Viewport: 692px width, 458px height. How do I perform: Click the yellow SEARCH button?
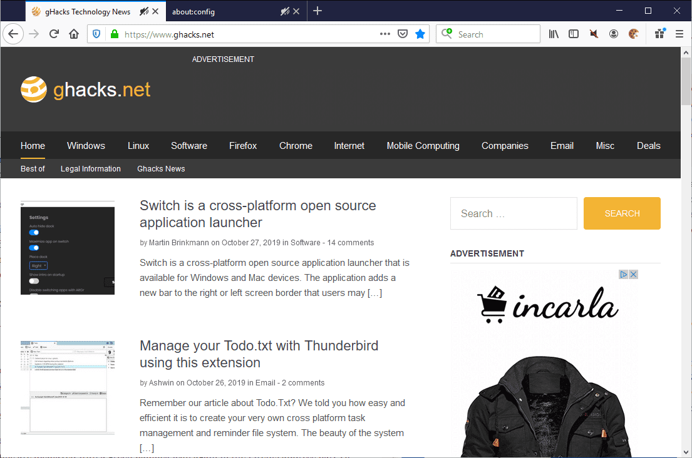click(x=622, y=213)
